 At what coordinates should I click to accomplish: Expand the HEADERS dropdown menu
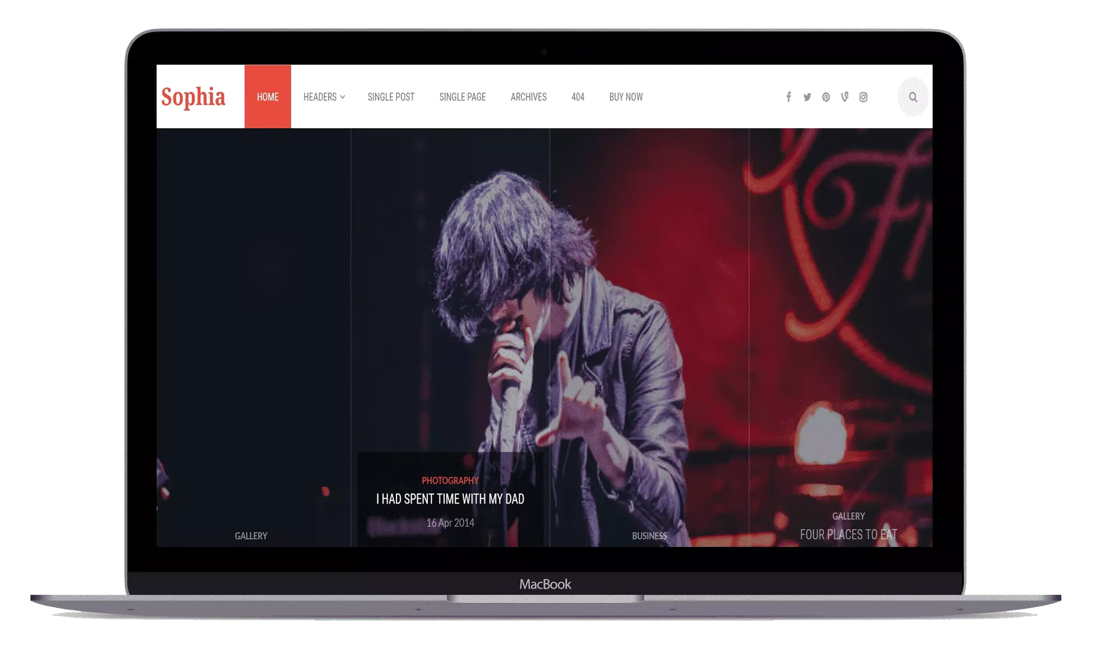324,97
